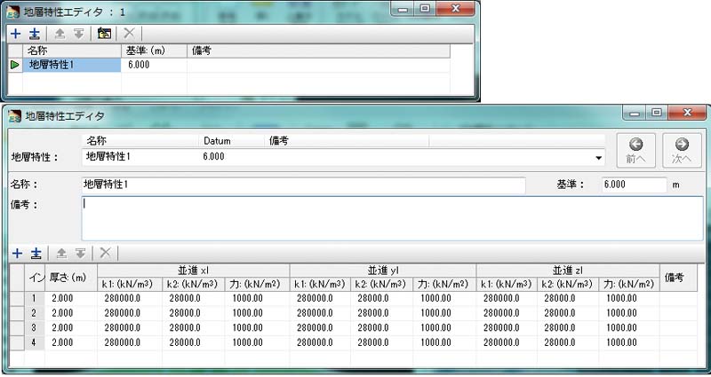711x377 pixels.
Task: Click the move-up arrow icon in the upper window toolbar
Action: [60, 34]
